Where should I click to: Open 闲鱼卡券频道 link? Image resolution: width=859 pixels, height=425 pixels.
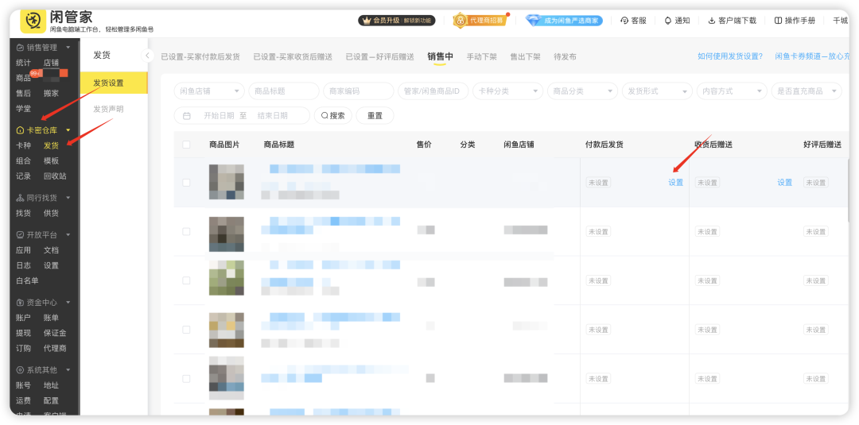coord(812,56)
